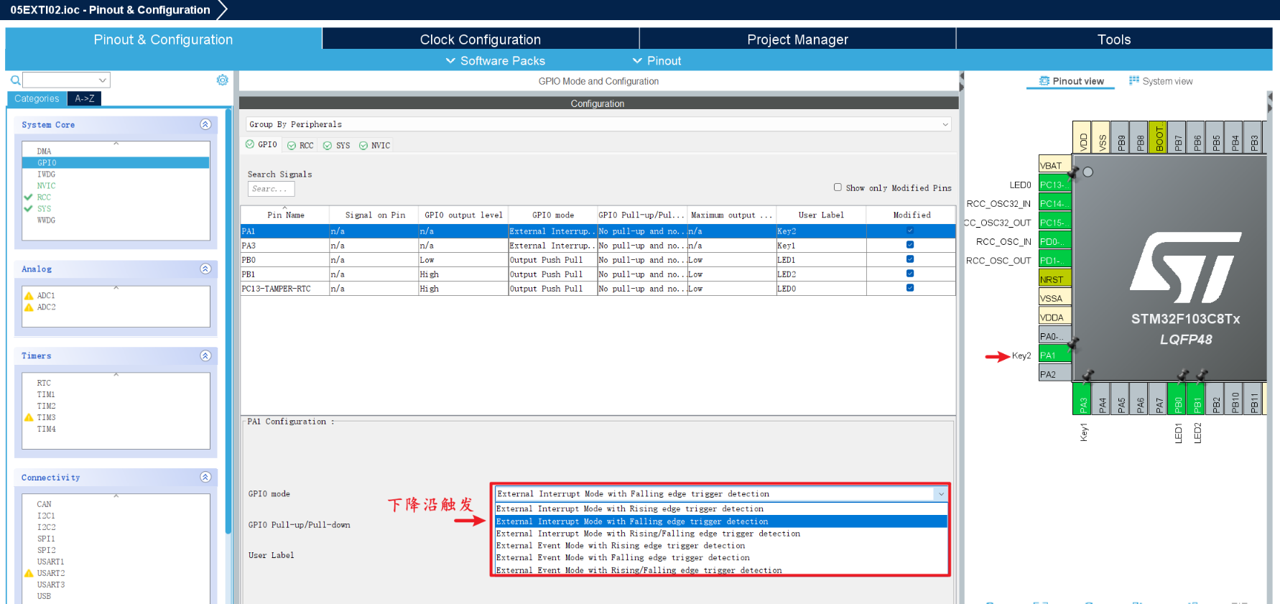Toggle Modified checkbox for PA1 row
This screenshot has width=1280, height=604.
pos(910,231)
